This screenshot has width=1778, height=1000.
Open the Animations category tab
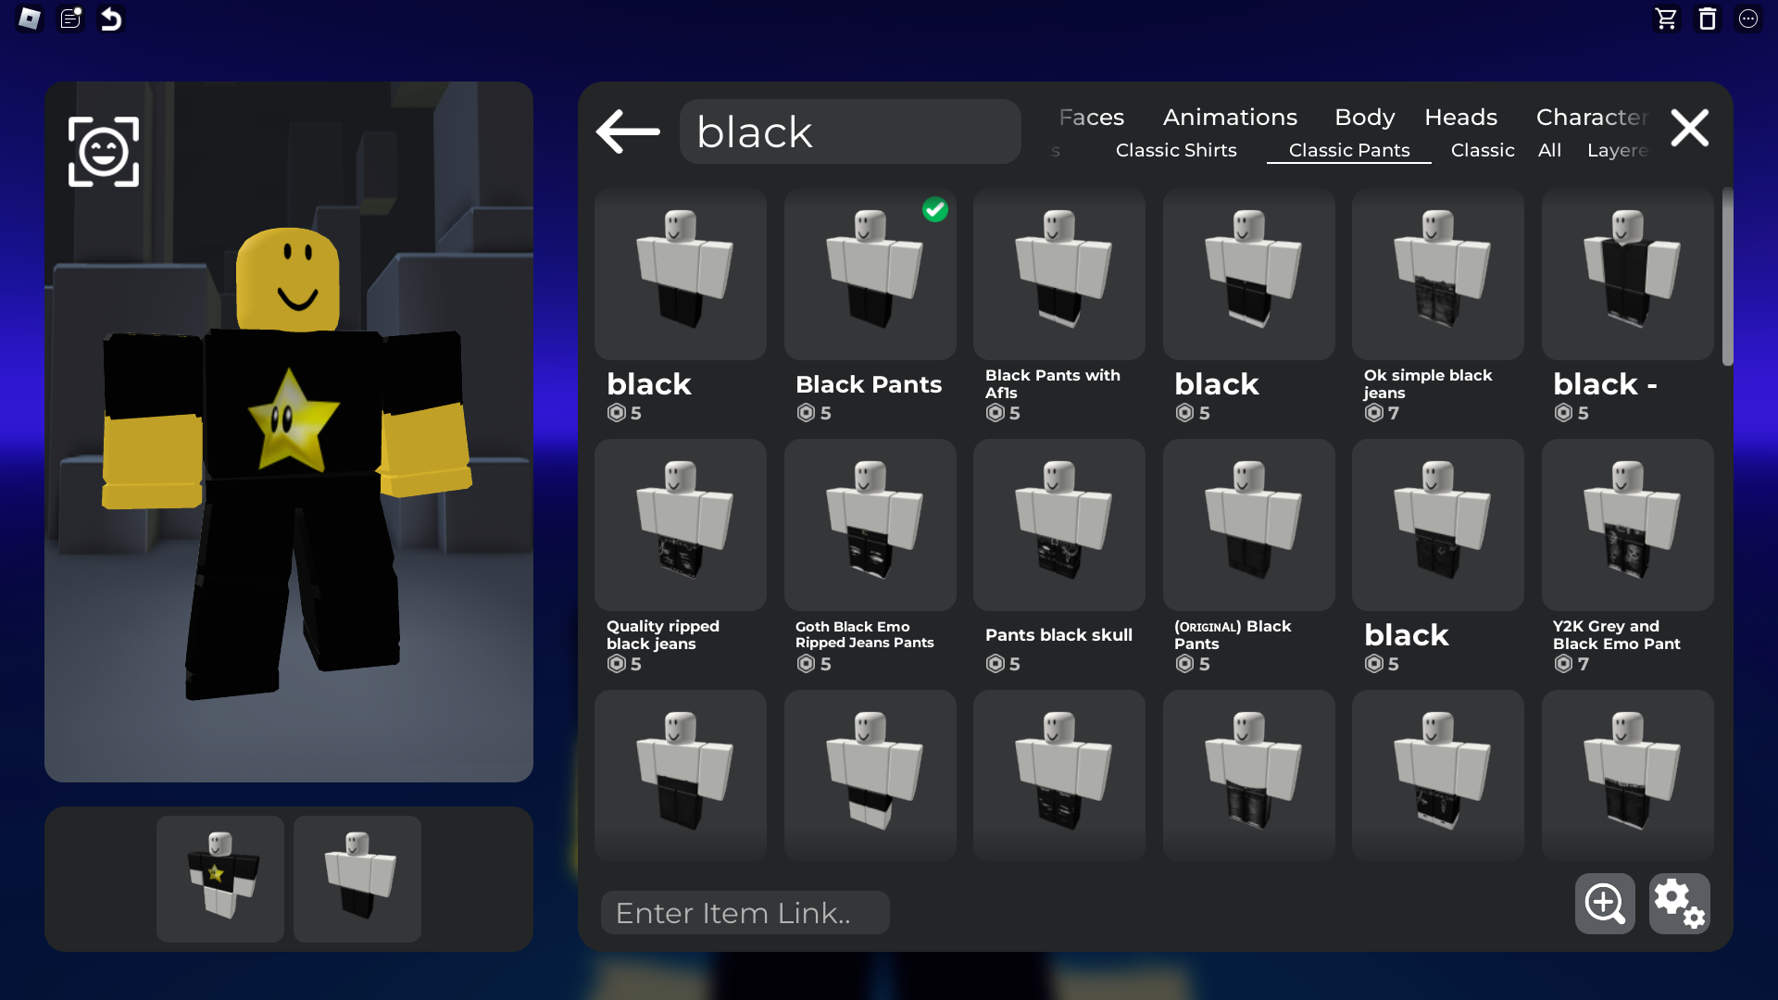pyautogui.click(x=1230, y=117)
